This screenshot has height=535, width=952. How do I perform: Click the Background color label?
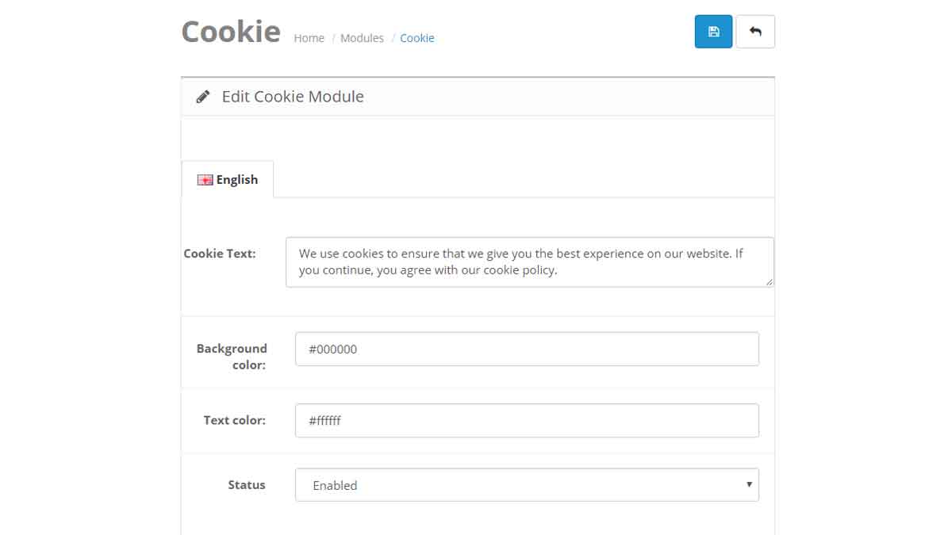click(232, 357)
